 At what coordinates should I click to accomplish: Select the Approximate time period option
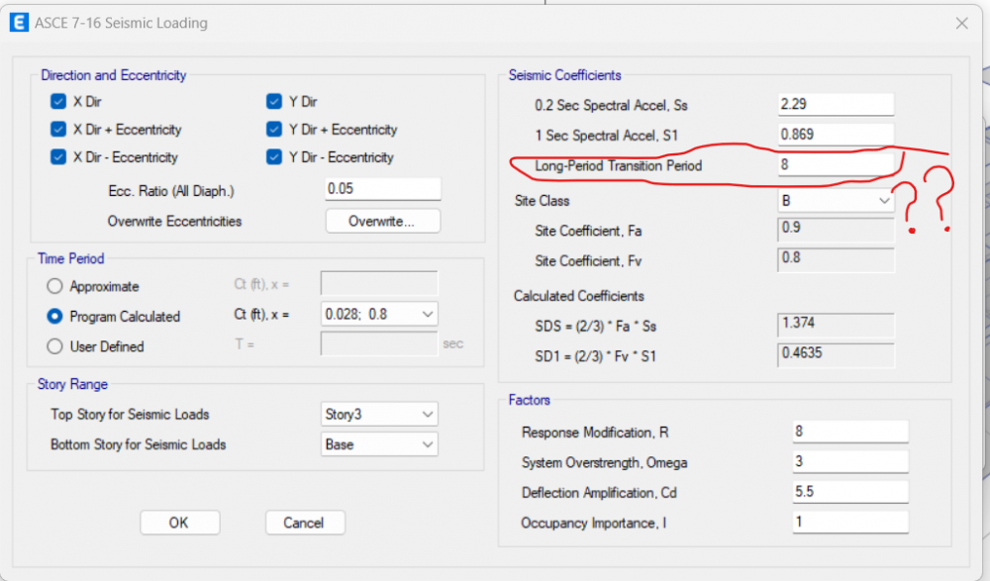click(54, 286)
